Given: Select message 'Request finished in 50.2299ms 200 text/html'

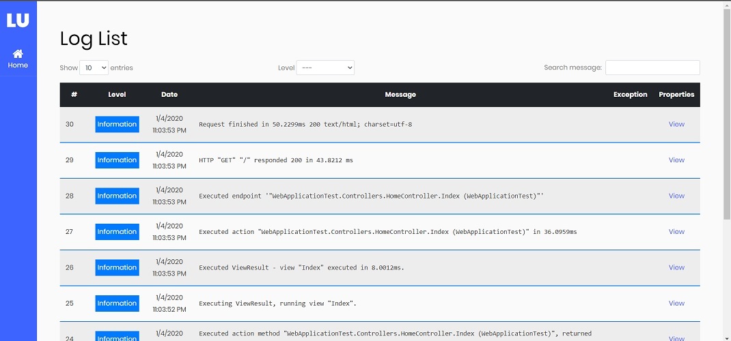Looking at the screenshot, I should coord(305,125).
